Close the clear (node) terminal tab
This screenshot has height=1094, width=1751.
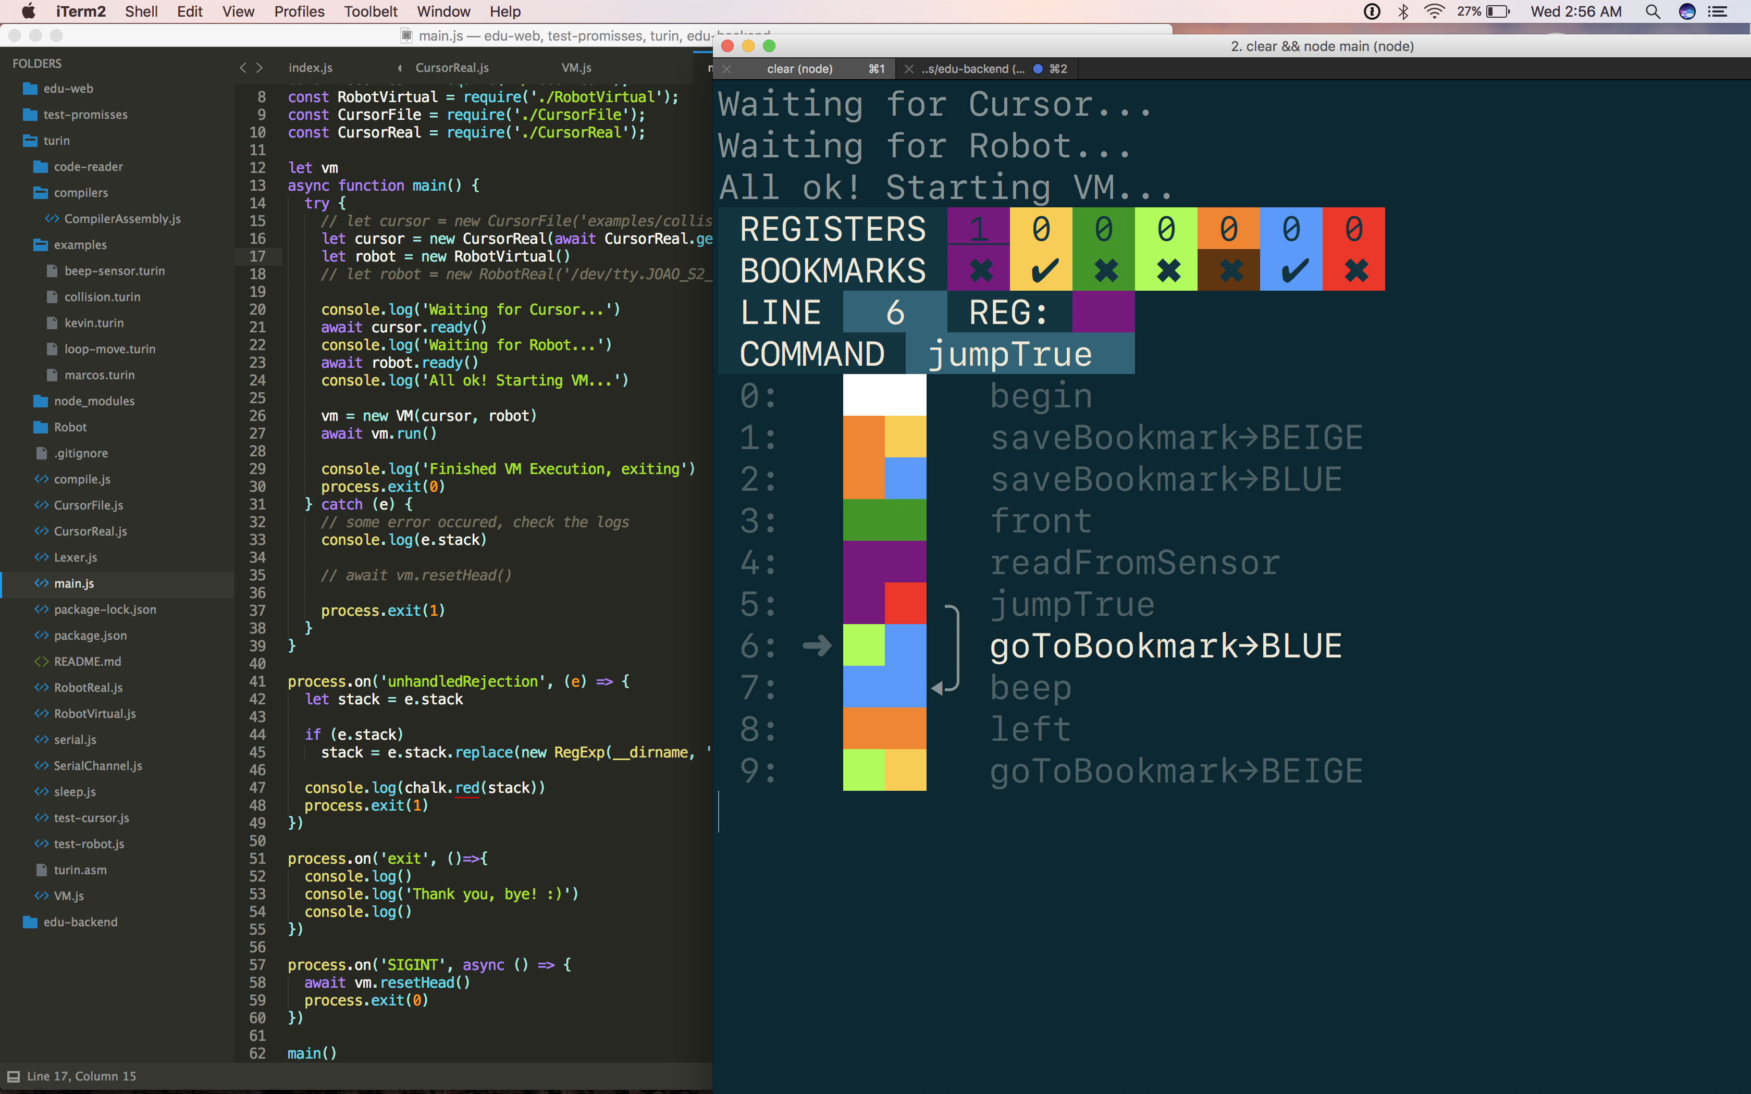pyautogui.click(x=727, y=69)
